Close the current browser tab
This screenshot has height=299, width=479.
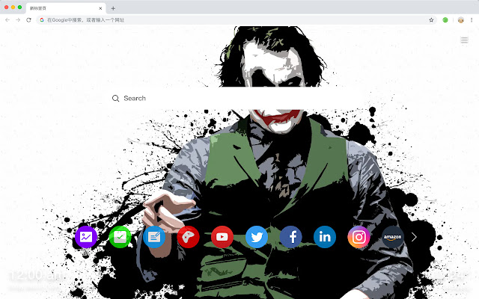(x=100, y=8)
